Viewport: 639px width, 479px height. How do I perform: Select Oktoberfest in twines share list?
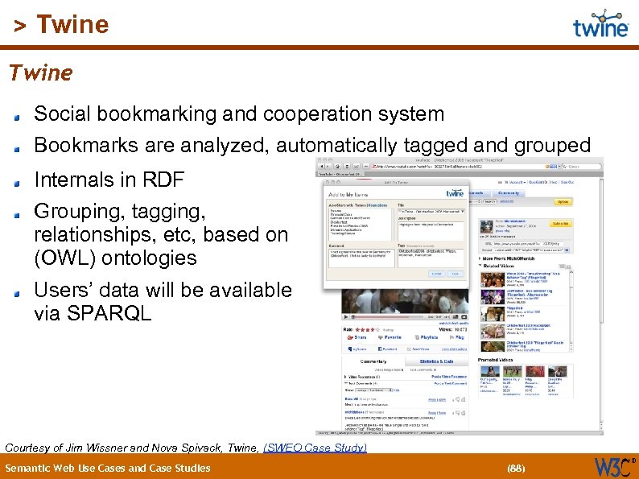coord(339,222)
